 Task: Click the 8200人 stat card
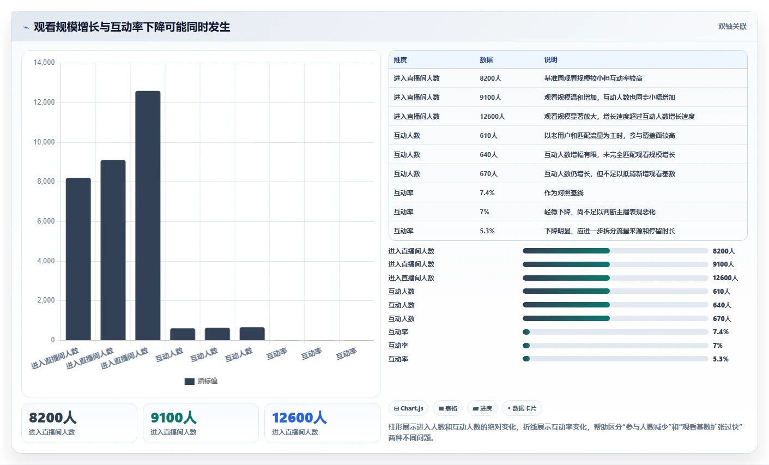[79, 423]
